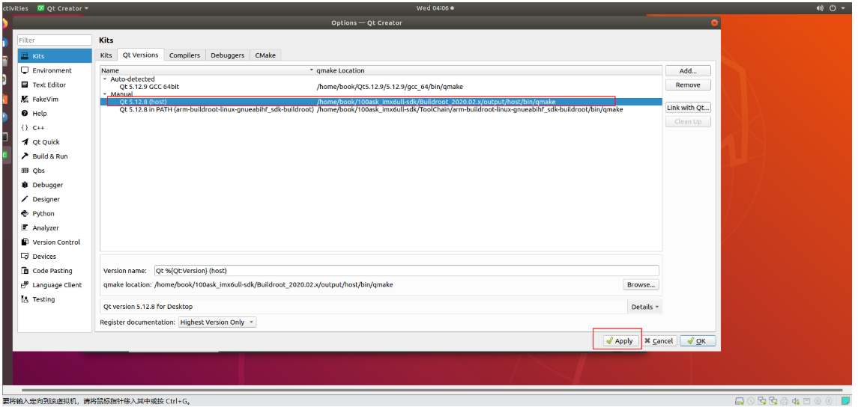
Task: Open the FakeVim settings category
Action: [x=55, y=99]
